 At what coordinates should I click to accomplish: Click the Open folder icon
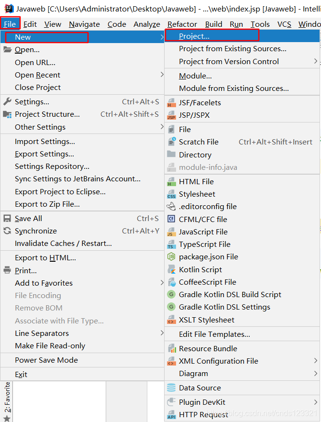click(x=7, y=50)
